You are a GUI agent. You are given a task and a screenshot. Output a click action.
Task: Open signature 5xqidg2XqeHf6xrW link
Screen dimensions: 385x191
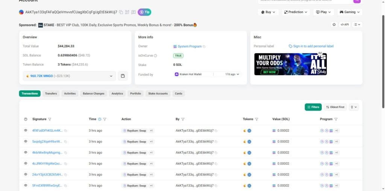point(47,142)
